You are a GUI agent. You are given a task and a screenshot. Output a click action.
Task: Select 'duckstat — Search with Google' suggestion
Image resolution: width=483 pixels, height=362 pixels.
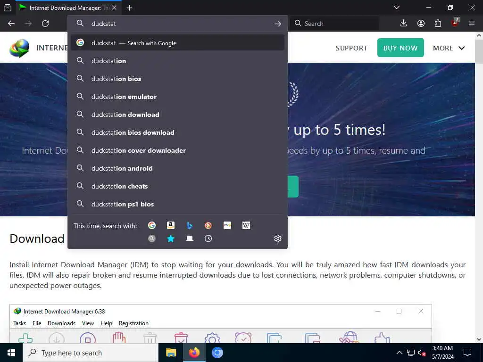(178, 43)
